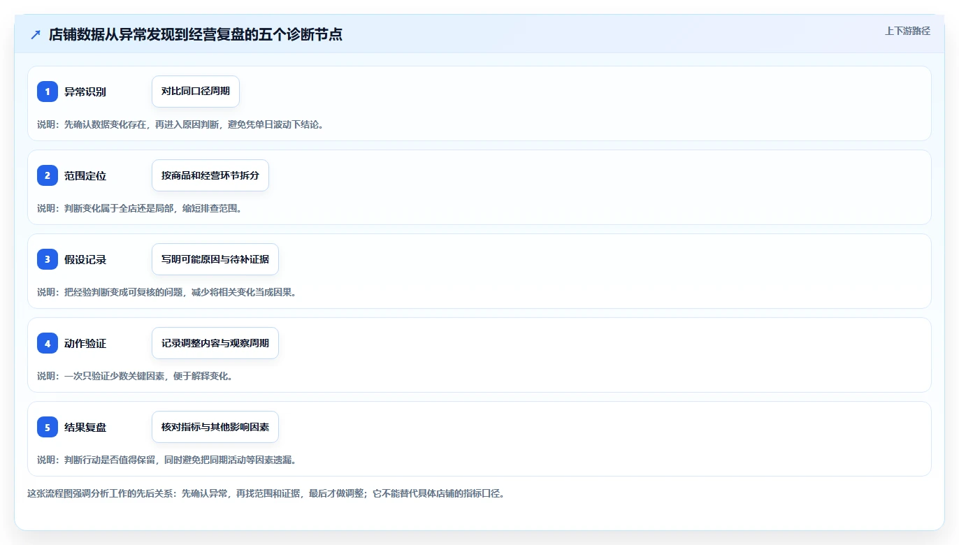Click the footer sentence 这张流程图强调分析工作的先后关系
959x545 pixels.
pyautogui.click(x=266, y=493)
